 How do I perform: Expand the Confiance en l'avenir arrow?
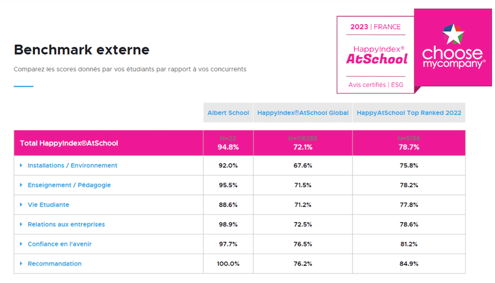click(x=21, y=244)
